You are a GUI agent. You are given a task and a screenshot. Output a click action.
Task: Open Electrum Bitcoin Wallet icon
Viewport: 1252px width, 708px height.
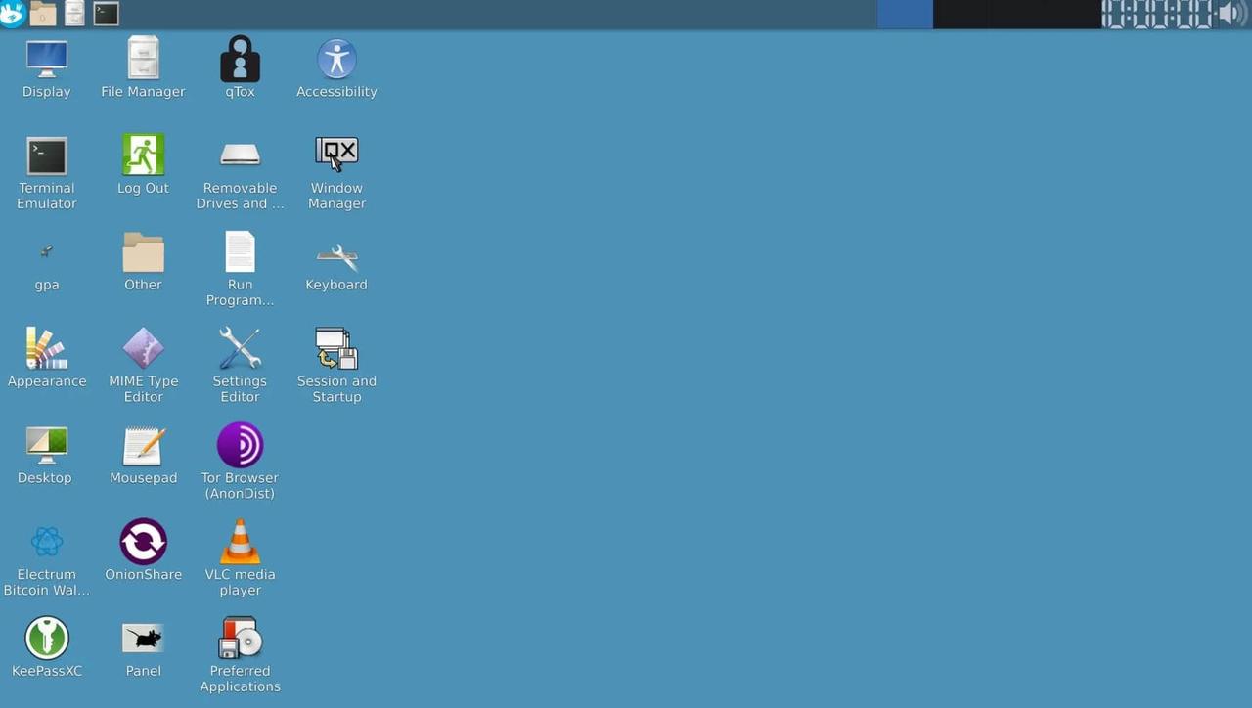(x=46, y=543)
